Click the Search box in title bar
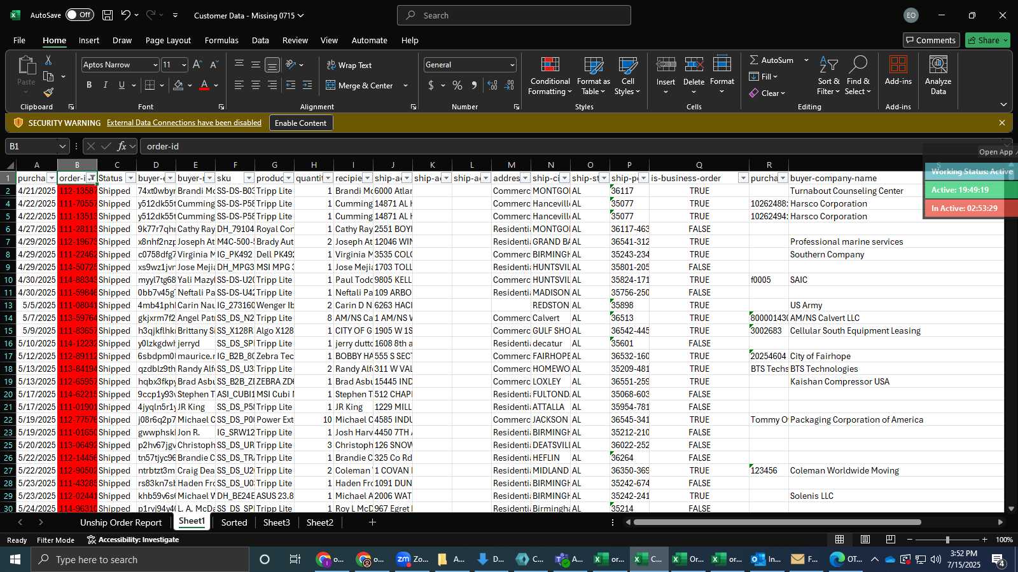 [514, 15]
